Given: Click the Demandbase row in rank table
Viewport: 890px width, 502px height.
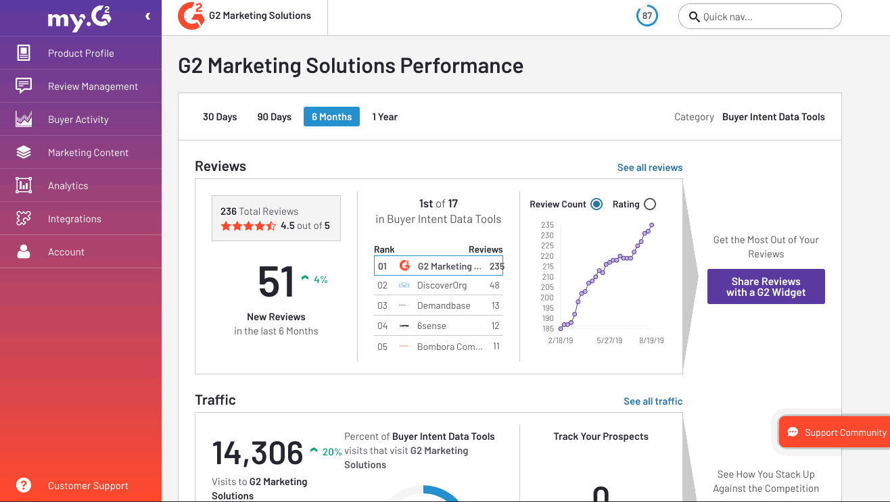Looking at the screenshot, I should click(438, 305).
